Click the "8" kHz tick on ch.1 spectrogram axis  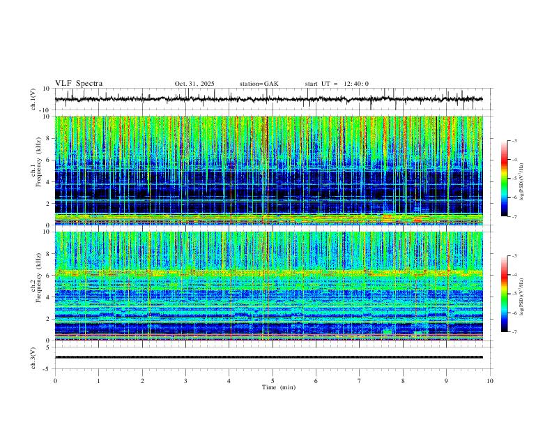pyautogui.click(x=49, y=138)
